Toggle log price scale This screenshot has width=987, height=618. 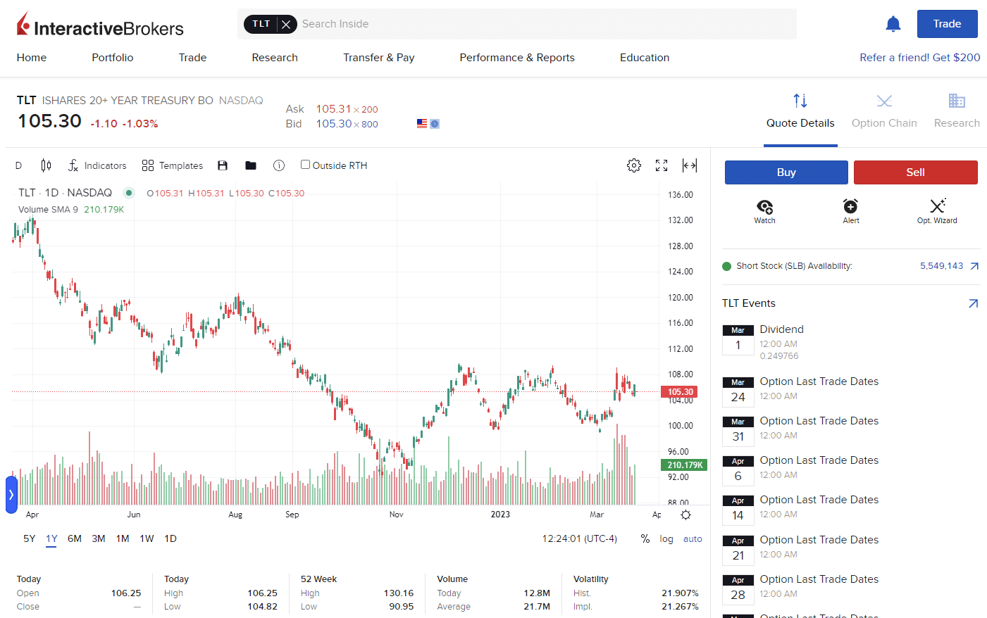pyautogui.click(x=666, y=539)
